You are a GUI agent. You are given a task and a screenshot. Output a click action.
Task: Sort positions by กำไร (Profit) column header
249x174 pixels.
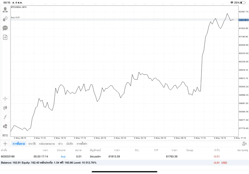[217, 150]
